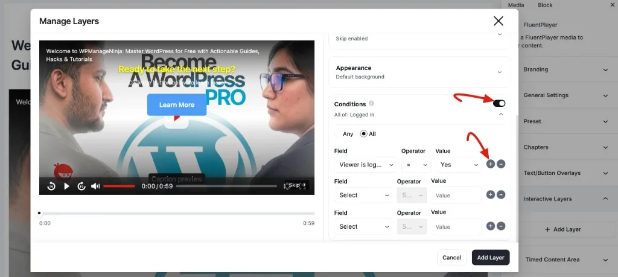The width and height of the screenshot is (618, 277).
Task: Click the layer timeline scrubber track
Action: [x=177, y=213]
